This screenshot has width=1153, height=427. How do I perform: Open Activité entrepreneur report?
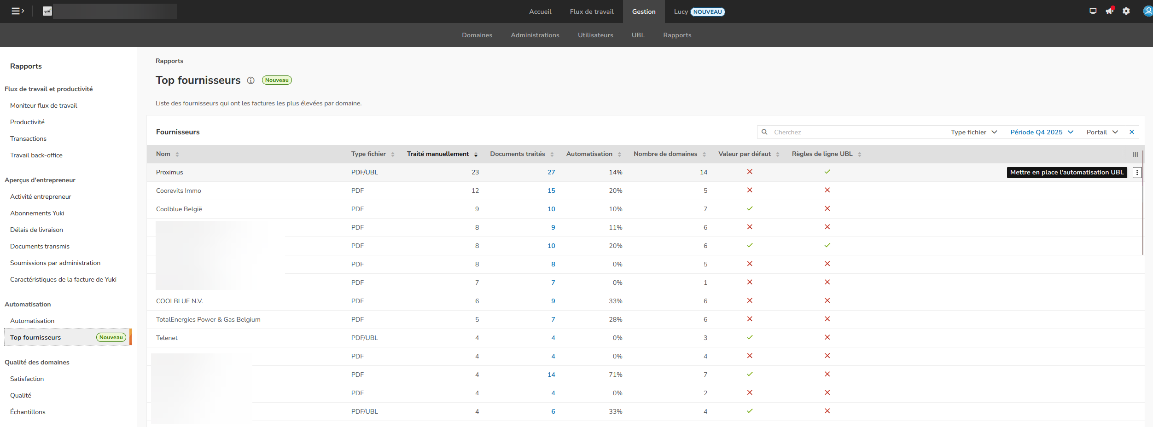(x=41, y=196)
